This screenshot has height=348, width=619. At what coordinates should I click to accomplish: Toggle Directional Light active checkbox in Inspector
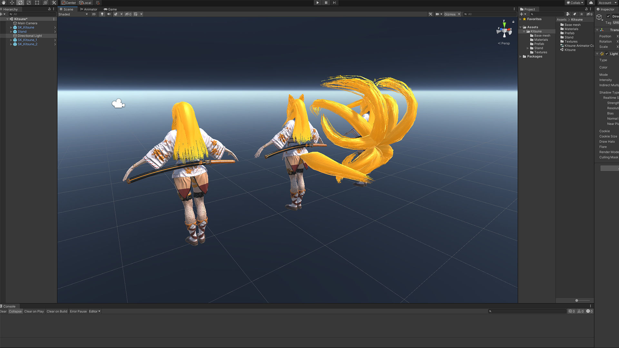tap(608, 16)
